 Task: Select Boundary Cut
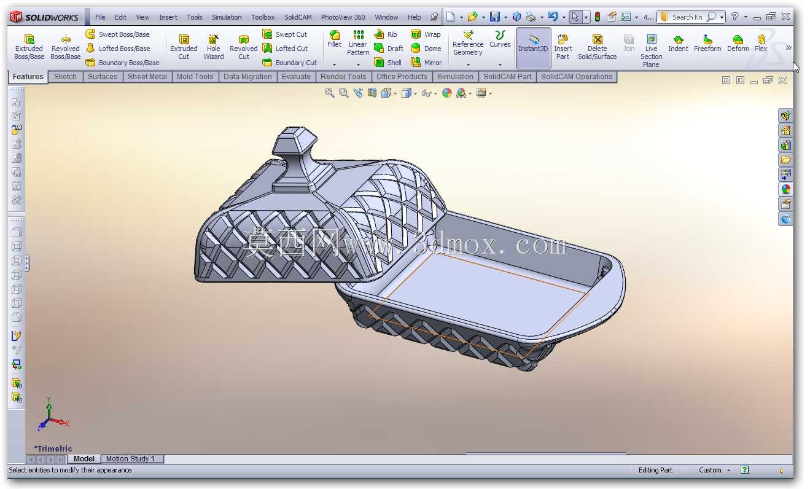pos(290,63)
